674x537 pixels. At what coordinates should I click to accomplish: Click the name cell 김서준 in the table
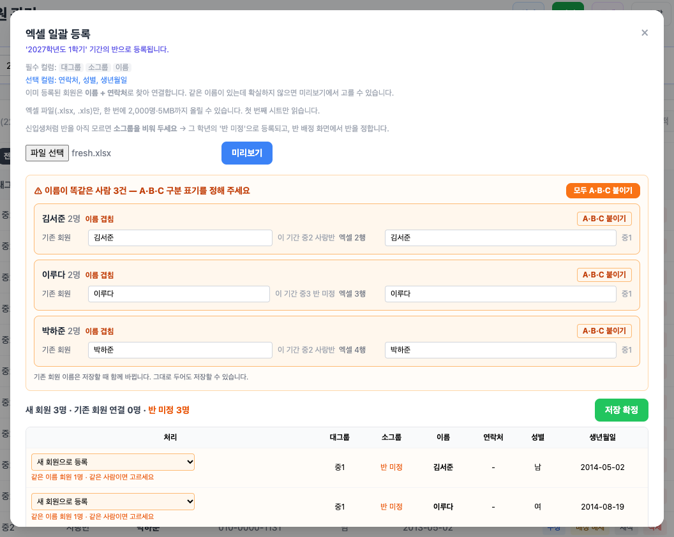[443, 467]
